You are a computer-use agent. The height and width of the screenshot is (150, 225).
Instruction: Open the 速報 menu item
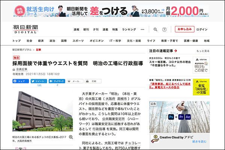tap(76, 30)
